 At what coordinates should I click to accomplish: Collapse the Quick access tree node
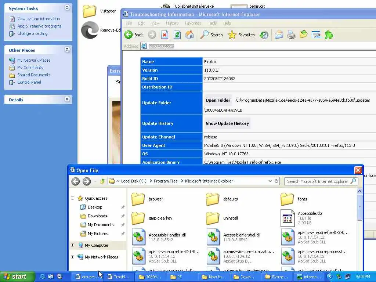coord(72,198)
